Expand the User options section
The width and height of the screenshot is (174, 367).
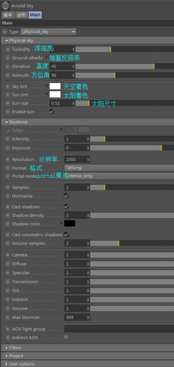7,364
